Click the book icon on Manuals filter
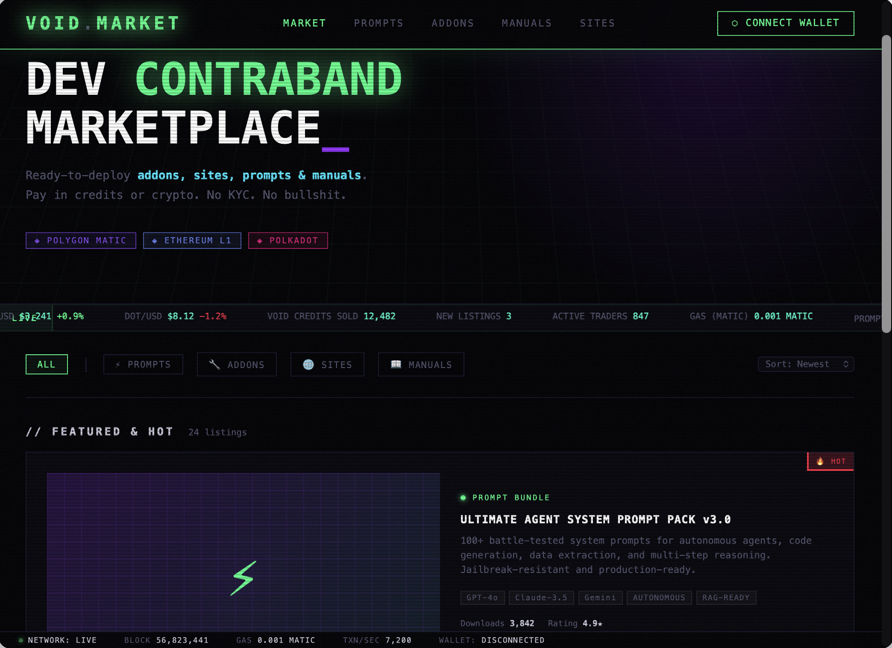This screenshot has height=648, width=892. (396, 364)
